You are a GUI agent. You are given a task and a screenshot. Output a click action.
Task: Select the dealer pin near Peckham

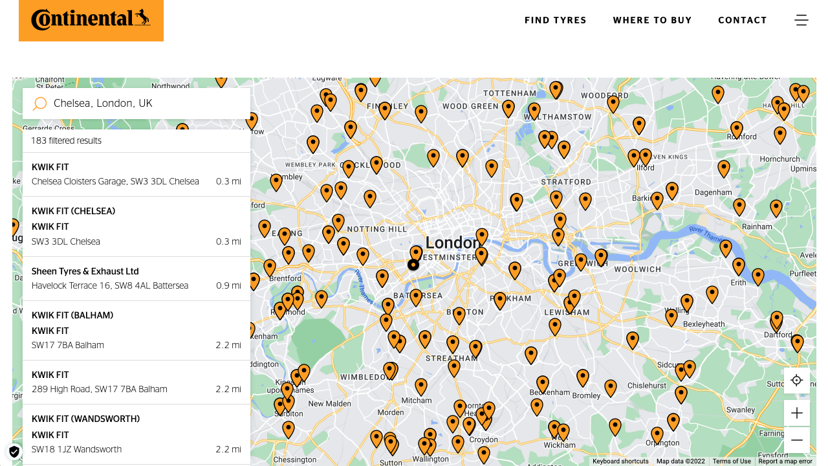pyautogui.click(x=499, y=300)
